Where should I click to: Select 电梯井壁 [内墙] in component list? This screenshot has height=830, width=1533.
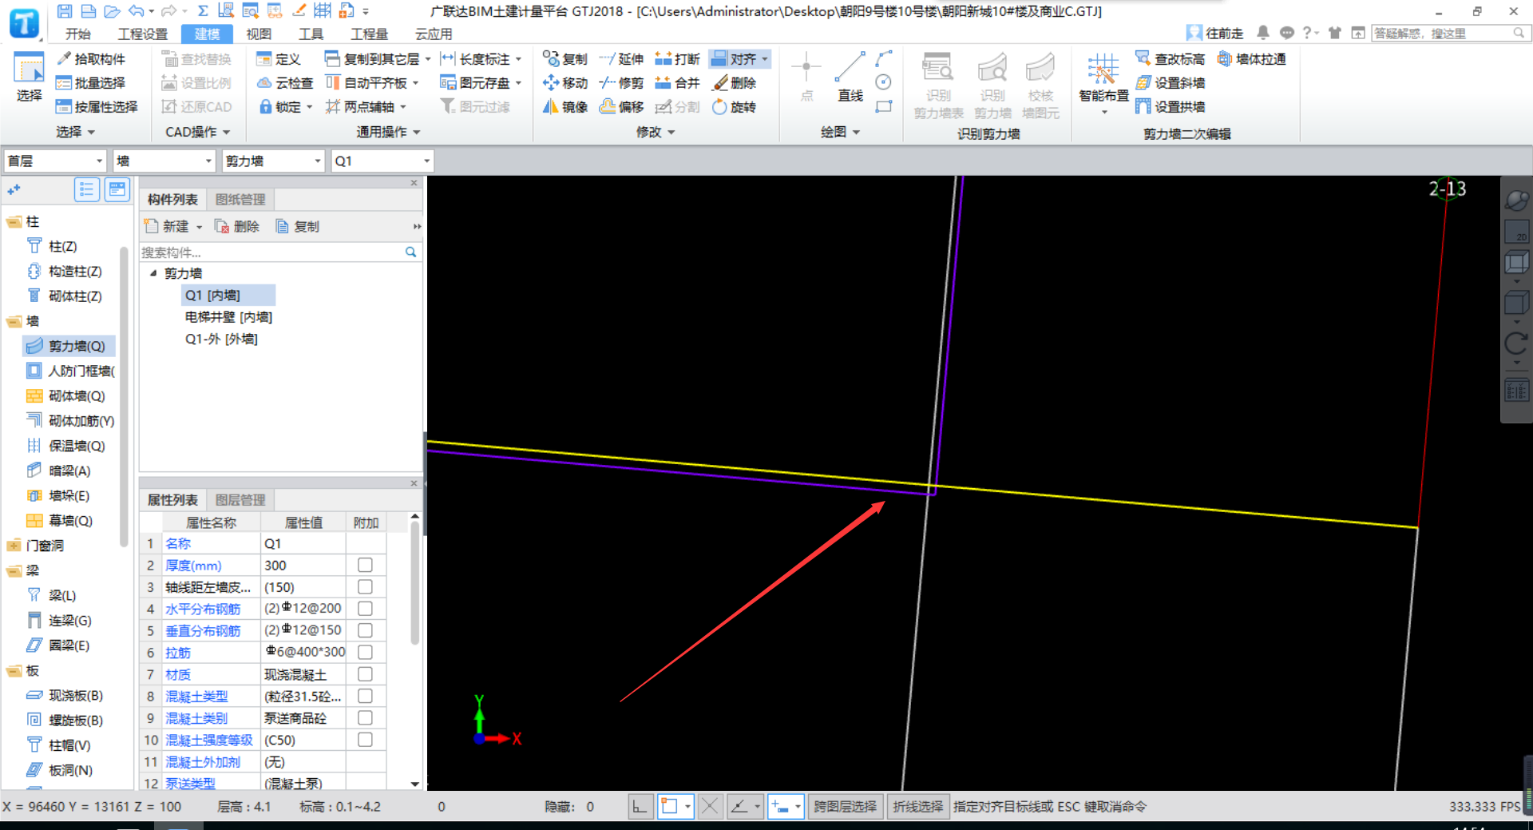[x=228, y=317]
